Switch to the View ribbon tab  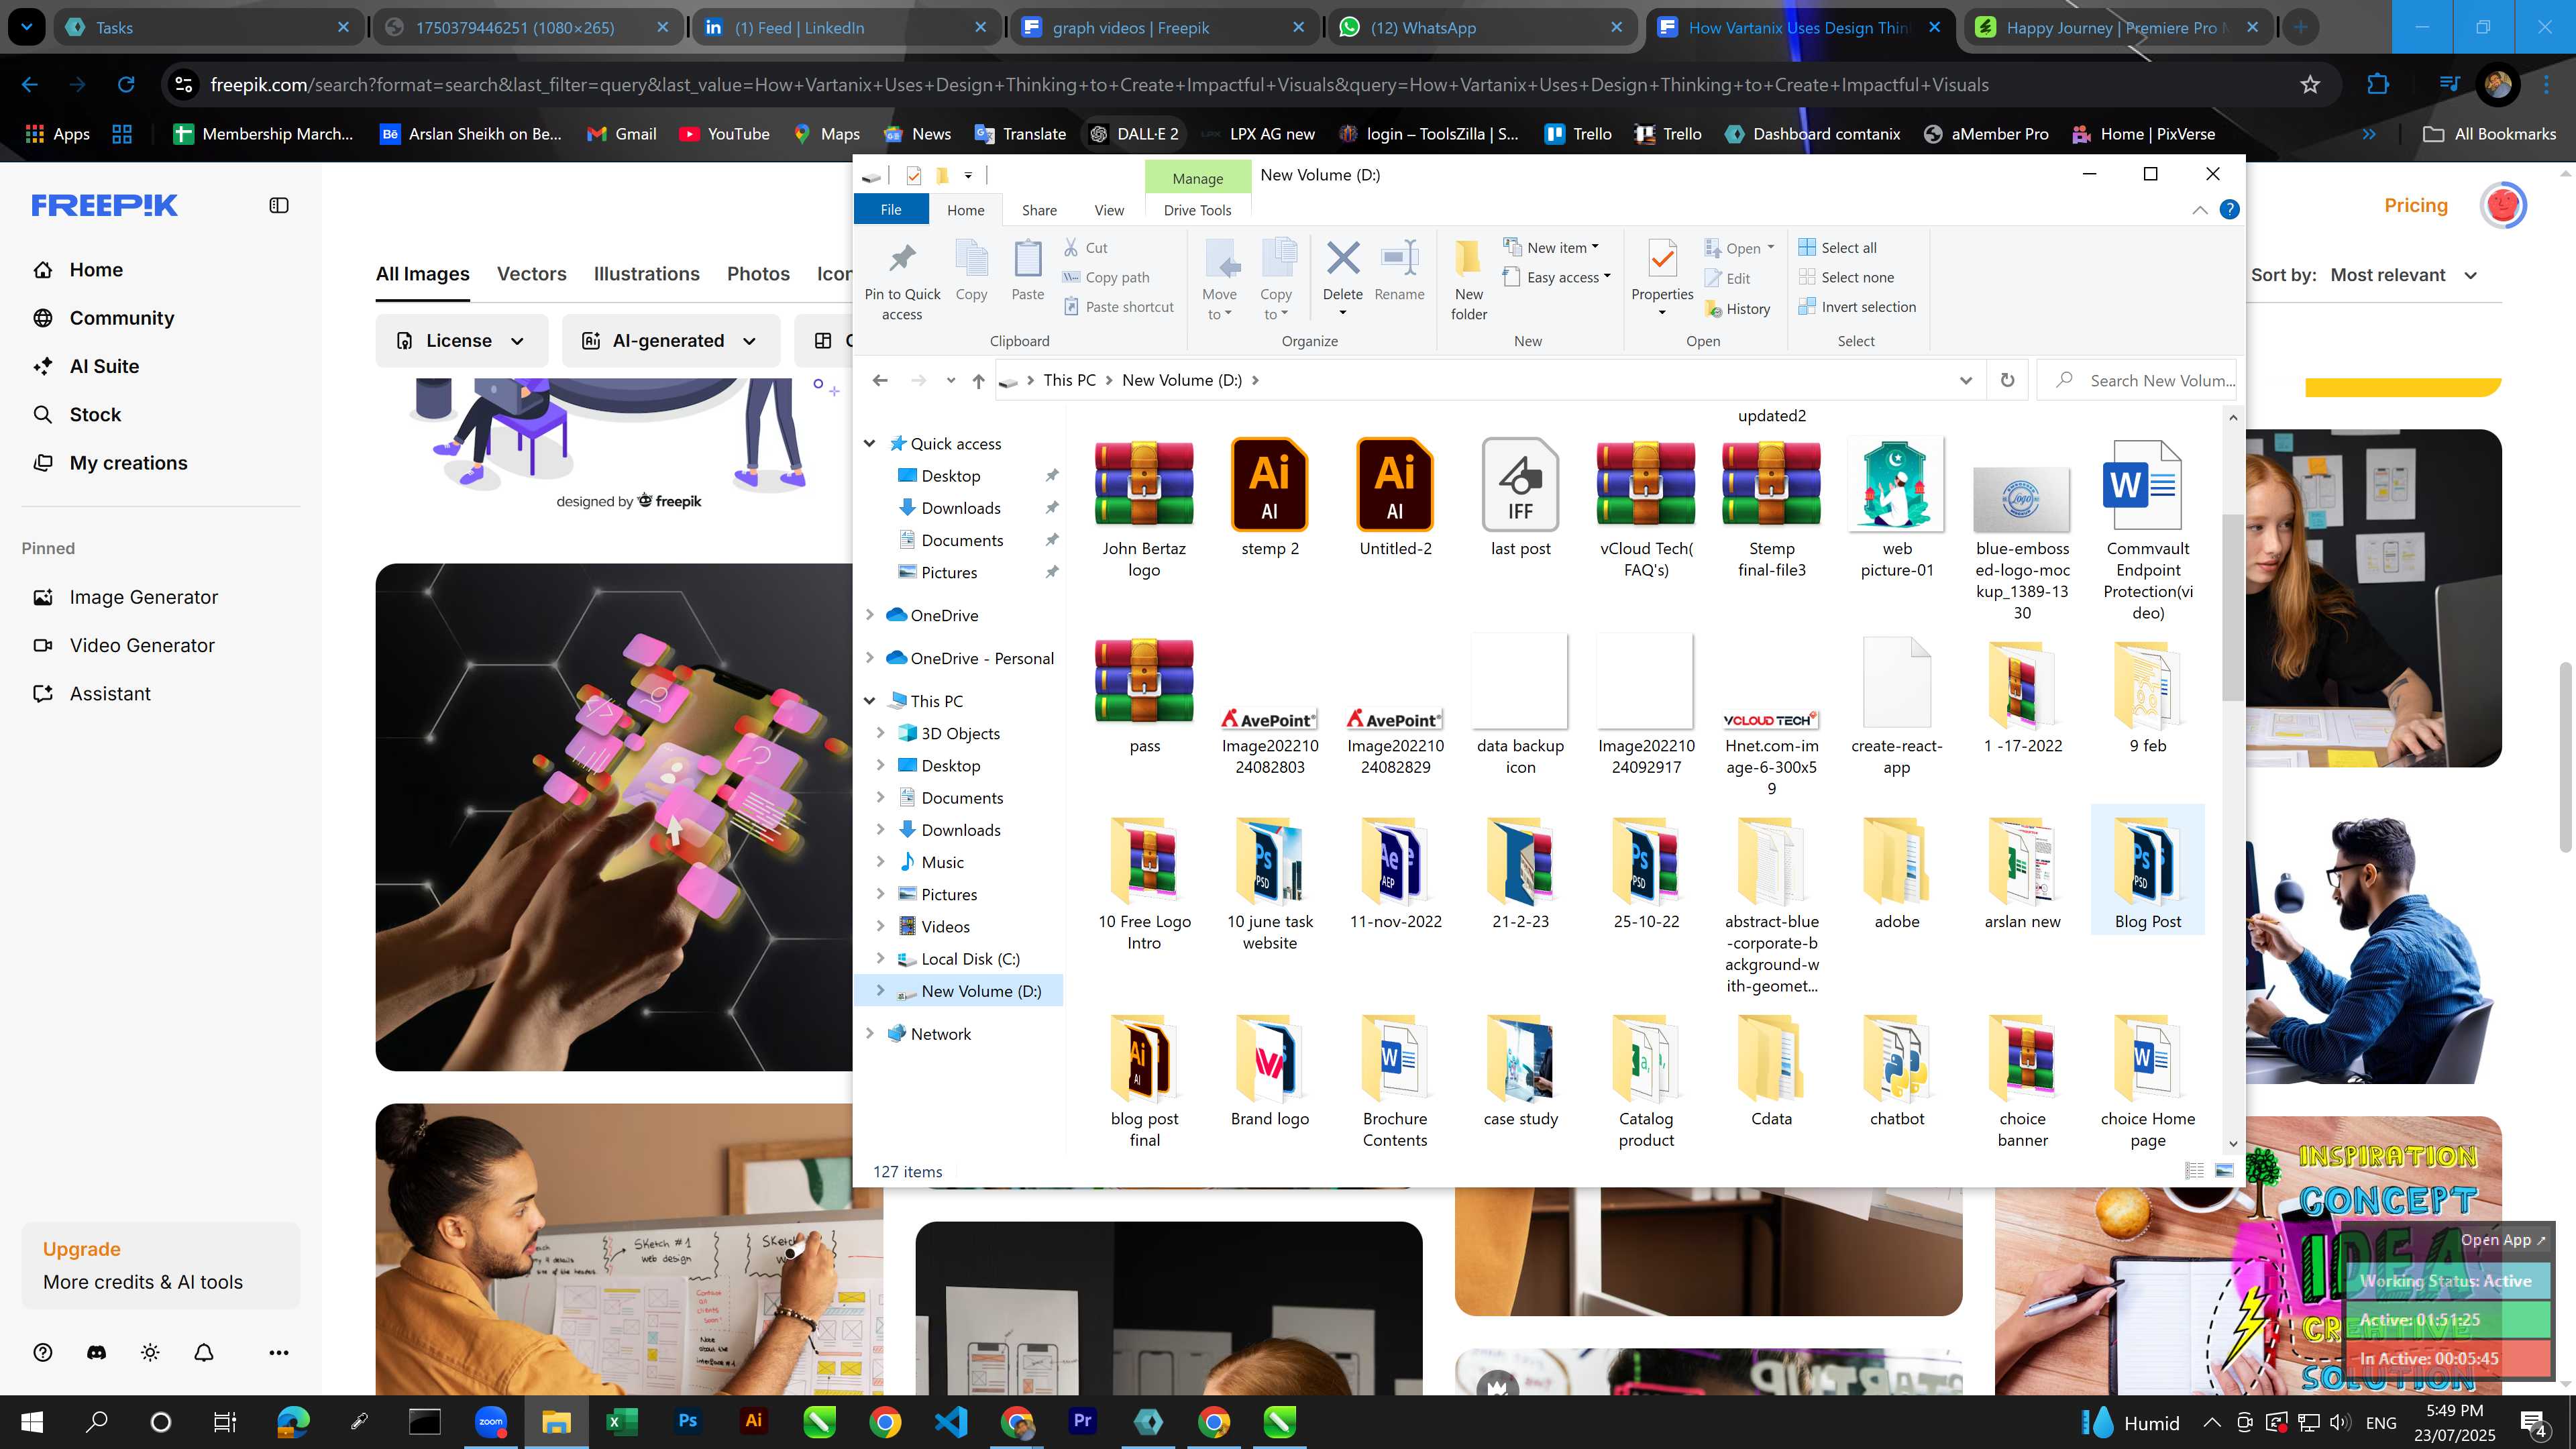click(1109, 210)
